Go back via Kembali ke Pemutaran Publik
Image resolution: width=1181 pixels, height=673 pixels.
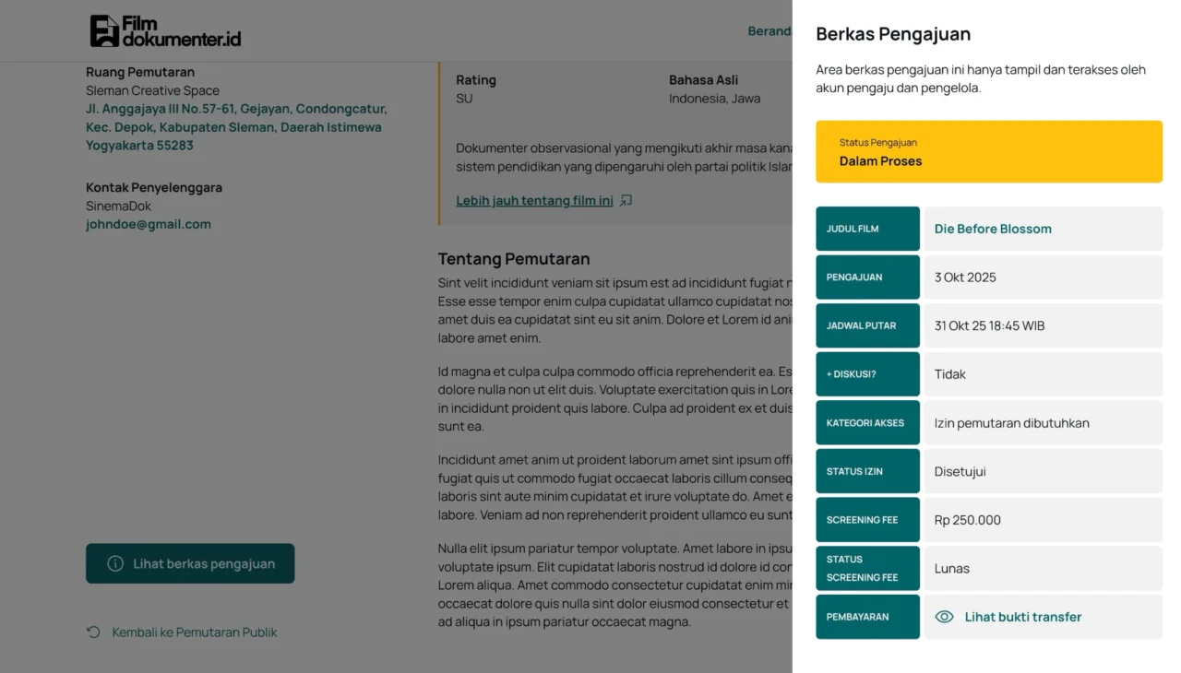pyautogui.click(x=194, y=632)
